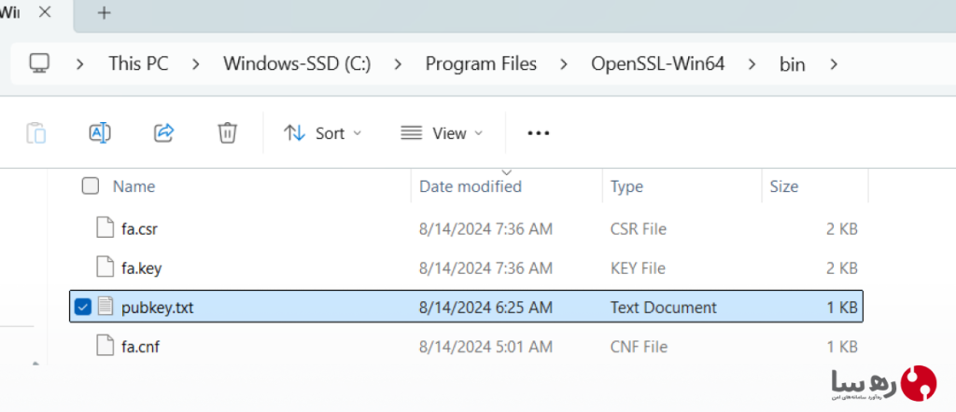Click the Rename icon in toolbar
956x412 pixels.
click(x=100, y=132)
